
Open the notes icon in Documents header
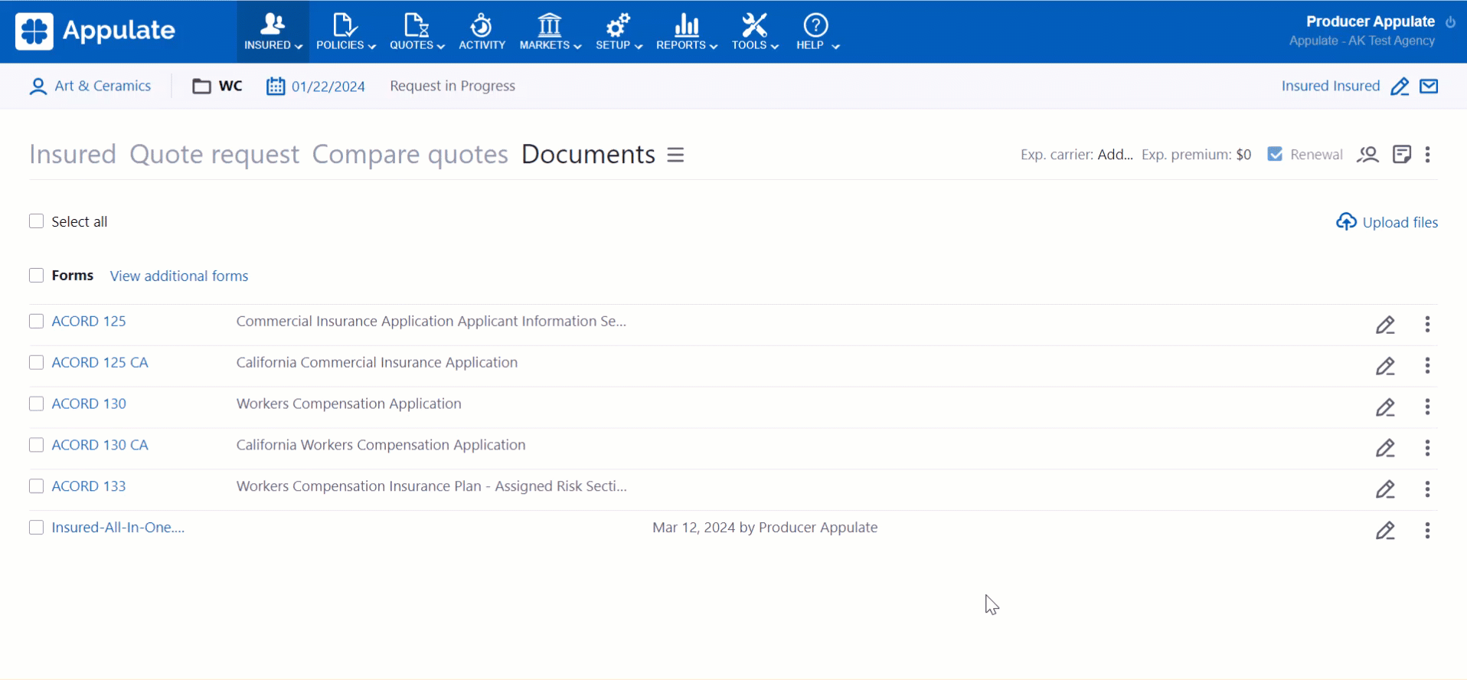pos(1402,155)
